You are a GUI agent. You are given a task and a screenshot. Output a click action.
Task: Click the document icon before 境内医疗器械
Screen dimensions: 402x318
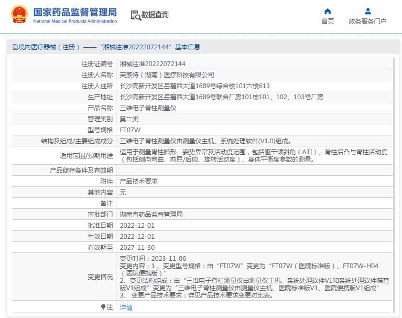(15, 47)
